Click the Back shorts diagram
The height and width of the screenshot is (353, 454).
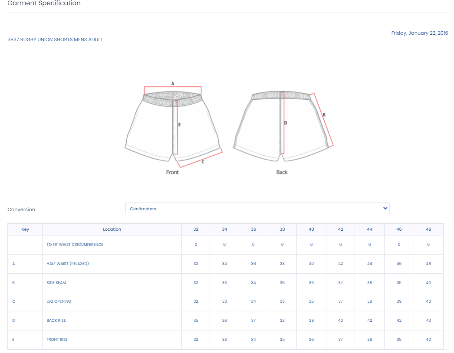[x=281, y=126]
